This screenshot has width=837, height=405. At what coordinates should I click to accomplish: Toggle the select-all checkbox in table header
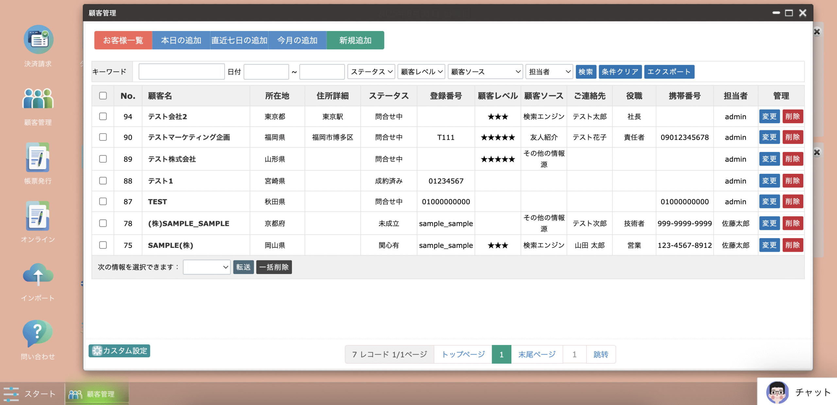[x=103, y=96]
